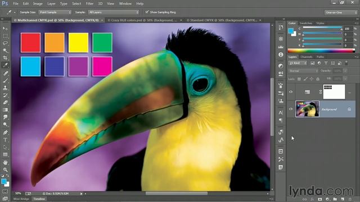Select the Hand tool
This screenshot has width=360, height=202.
[x=5, y=162]
